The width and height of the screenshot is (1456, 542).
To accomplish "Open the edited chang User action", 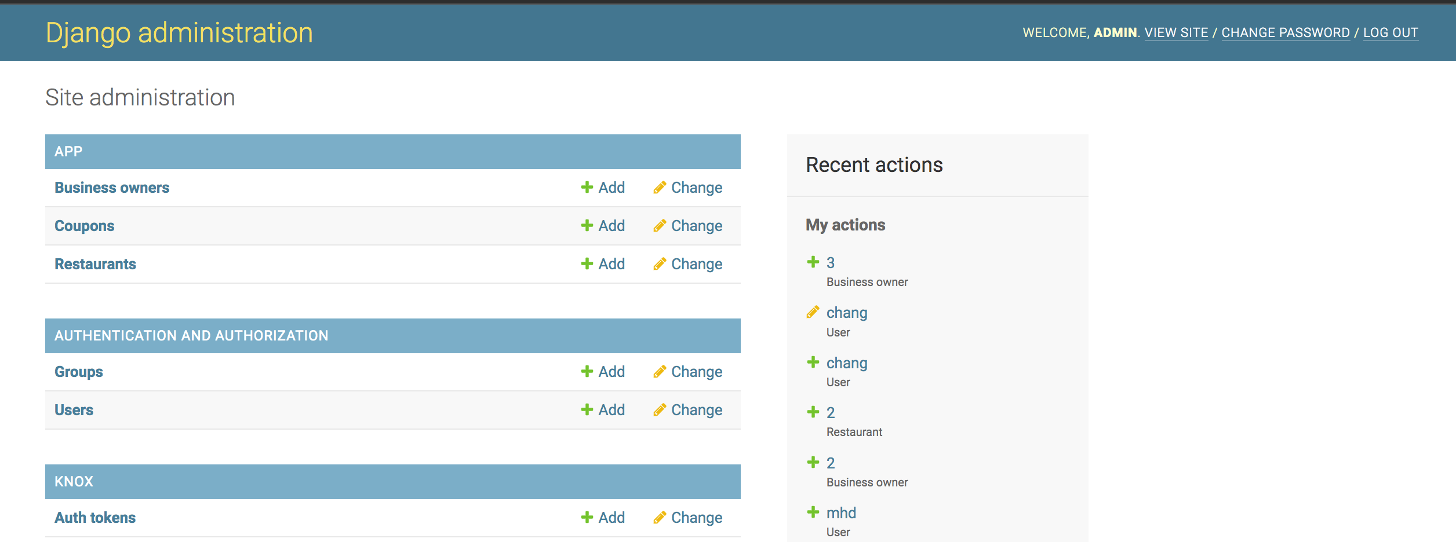I will tap(847, 313).
